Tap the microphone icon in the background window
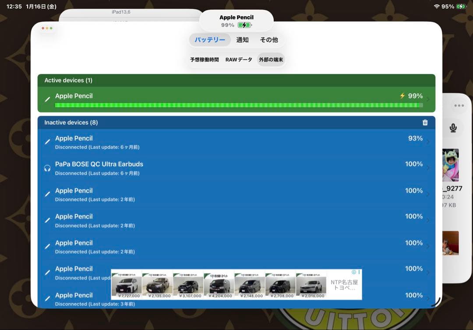Screen dimensions: 473x330 point(453,128)
